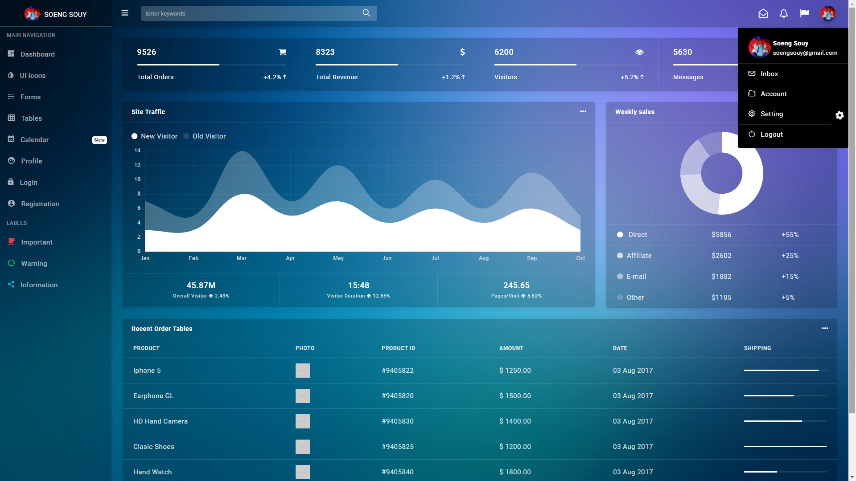Open the Site Traffic options ellipsis menu
The height and width of the screenshot is (481, 856).
[583, 111]
